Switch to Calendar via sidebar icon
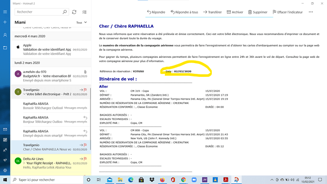Image resolution: width=327 pixels, height=184 pixels. [5, 140]
